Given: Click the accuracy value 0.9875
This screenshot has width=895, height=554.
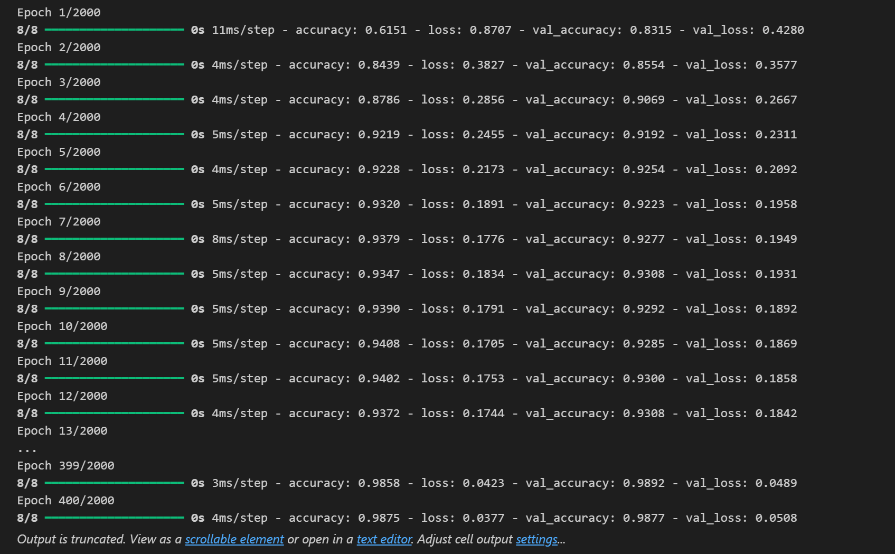Looking at the screenshot, I should (x=379, y=518).
